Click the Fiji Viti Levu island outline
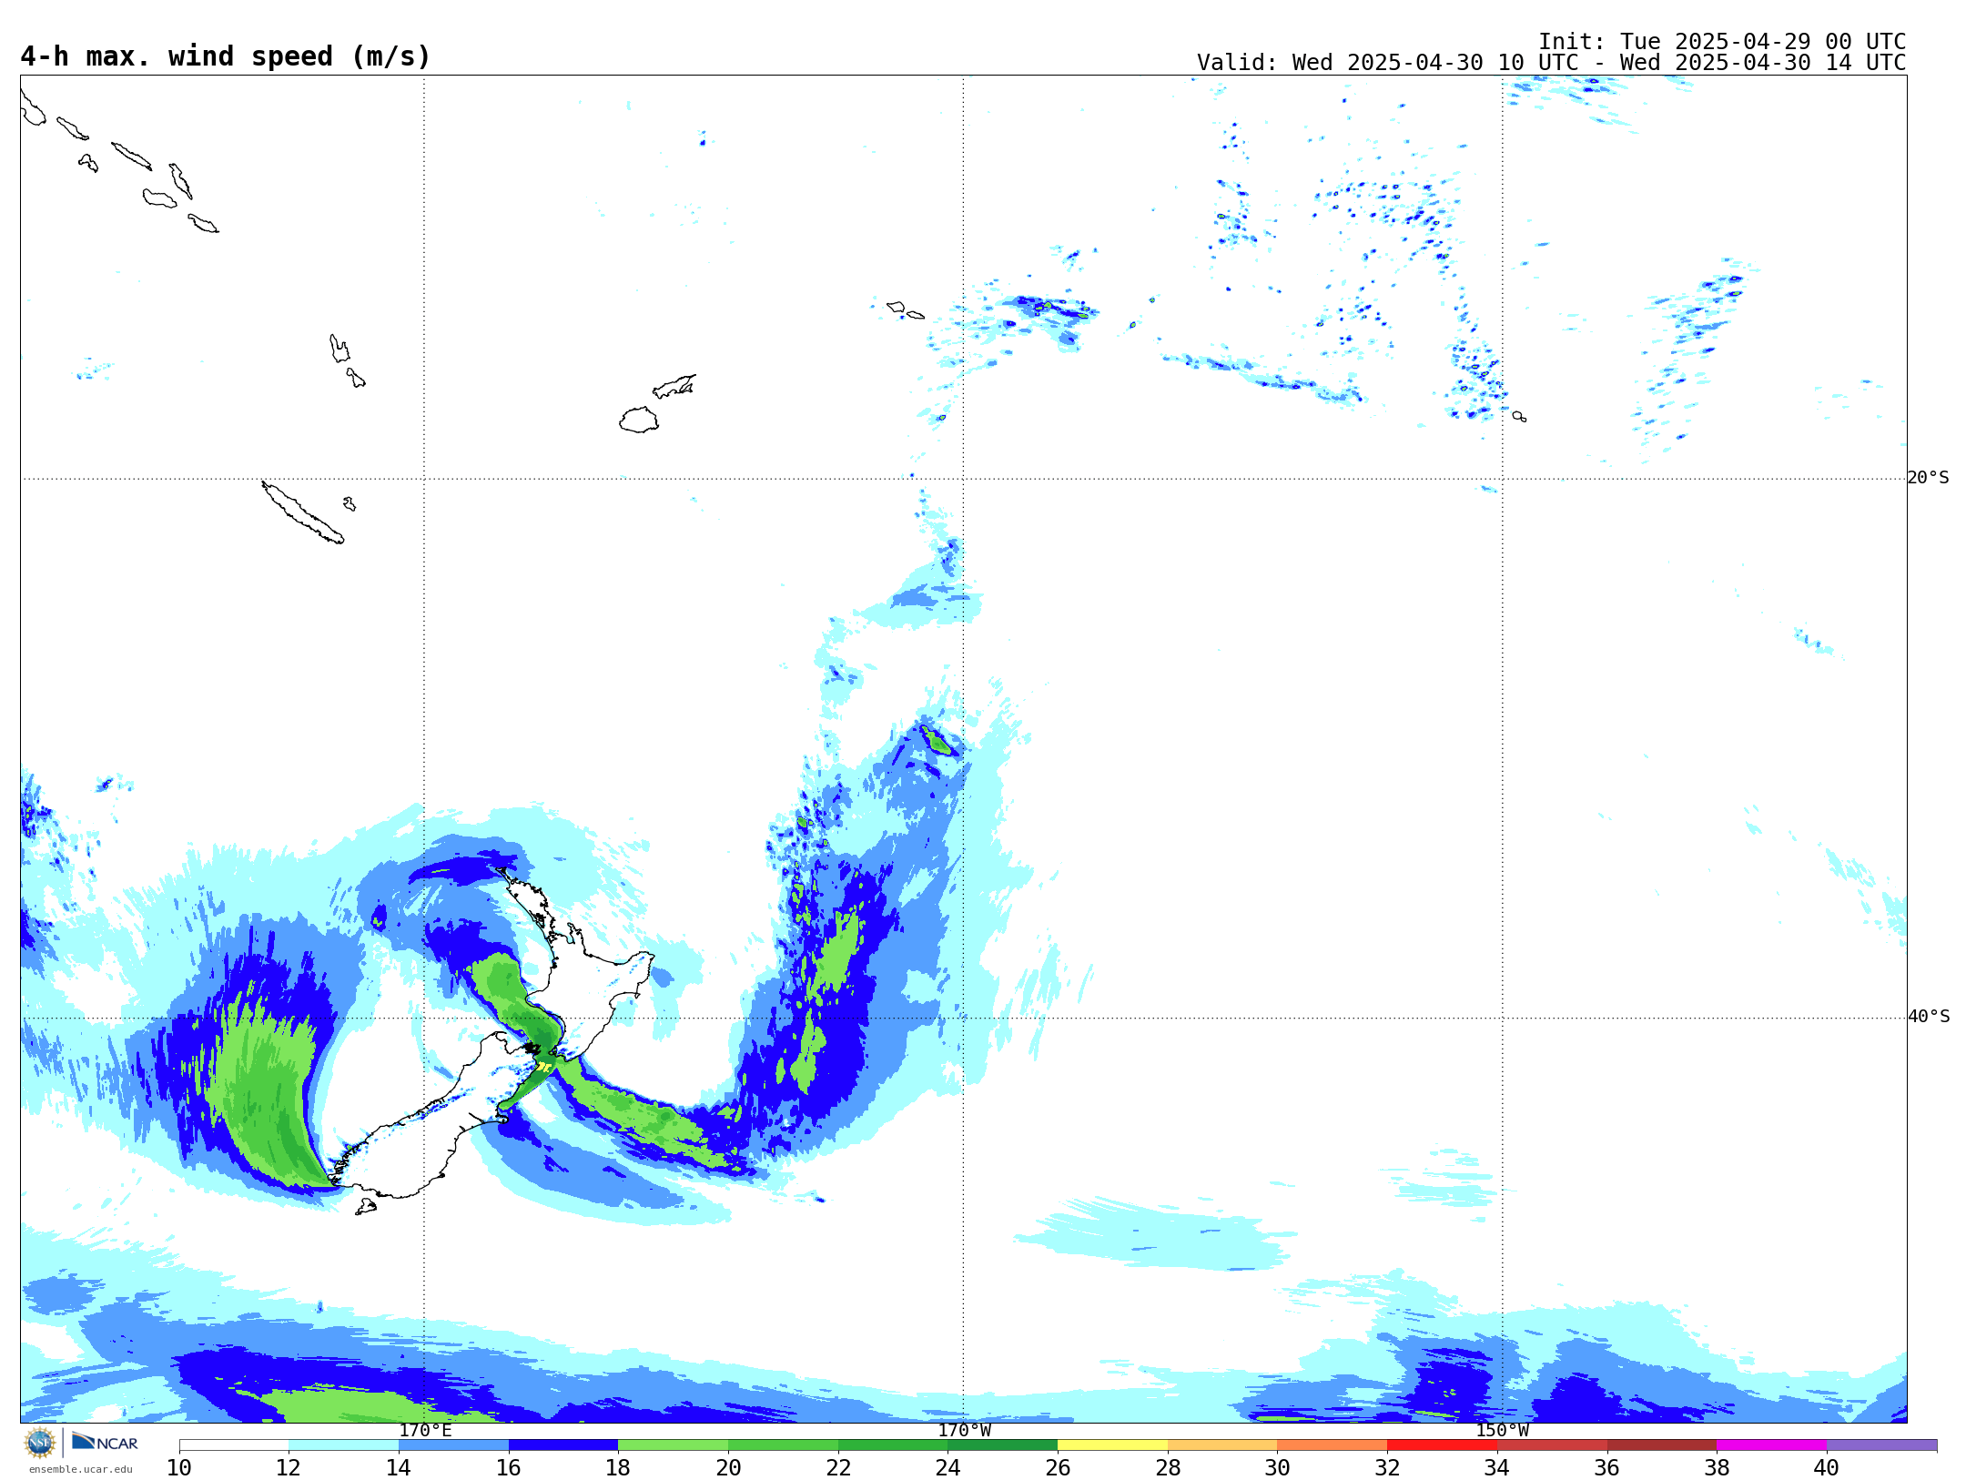 click(x=639, y=420)
